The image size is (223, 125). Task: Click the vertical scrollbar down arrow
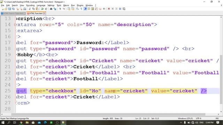(x=221, y=112)
